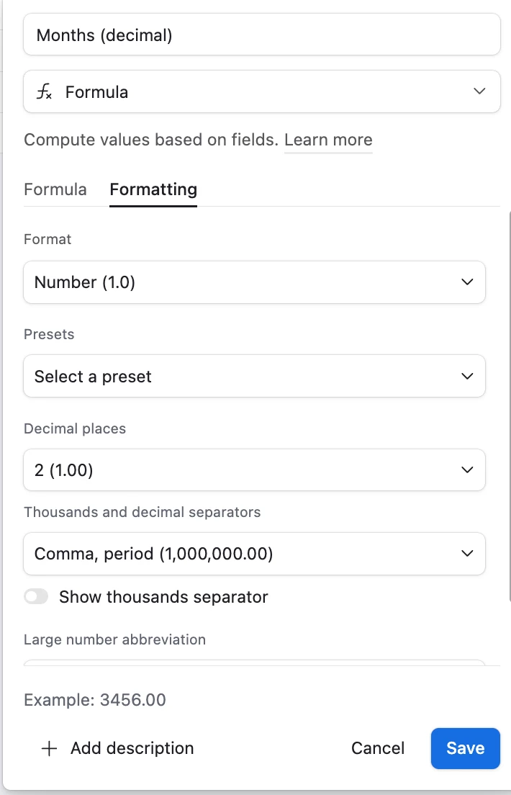Switch to the Formula tab

click(55, 189)
